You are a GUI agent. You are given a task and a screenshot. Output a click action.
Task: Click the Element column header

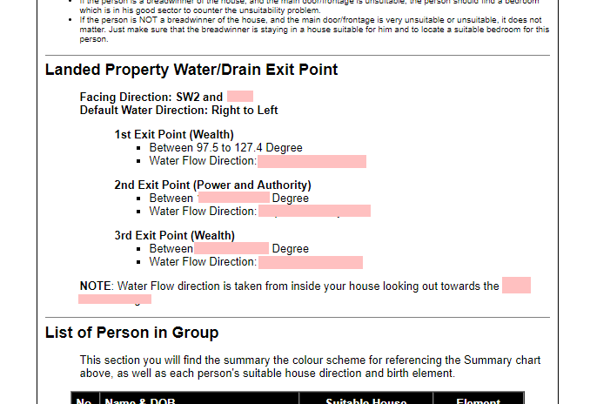tap(478, 401)
